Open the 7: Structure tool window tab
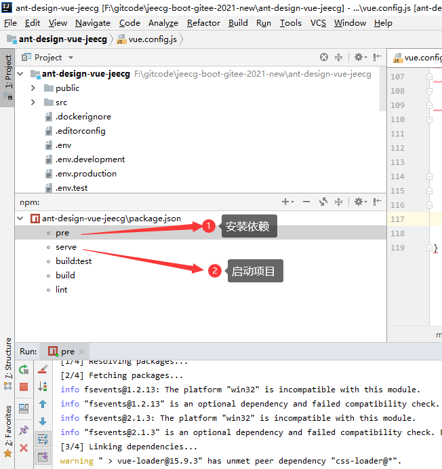Screen dimensions: 442x469 [7, 363]
